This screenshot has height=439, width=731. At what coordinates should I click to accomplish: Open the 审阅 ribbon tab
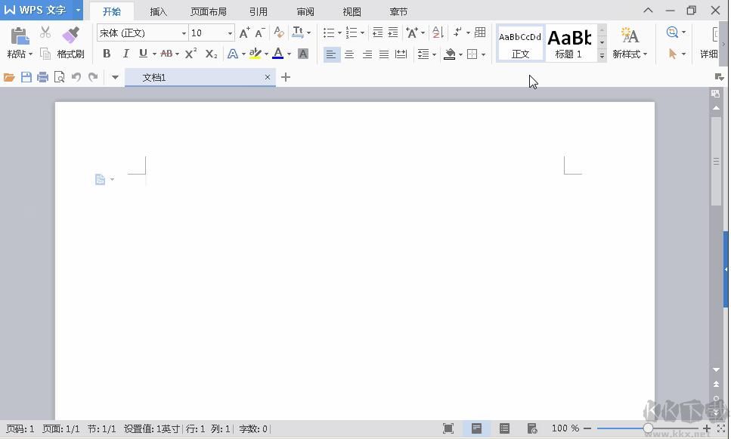305,11
